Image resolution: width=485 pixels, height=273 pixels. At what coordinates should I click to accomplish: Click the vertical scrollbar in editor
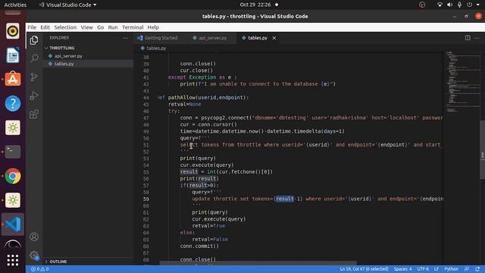[x=482, y=149]
